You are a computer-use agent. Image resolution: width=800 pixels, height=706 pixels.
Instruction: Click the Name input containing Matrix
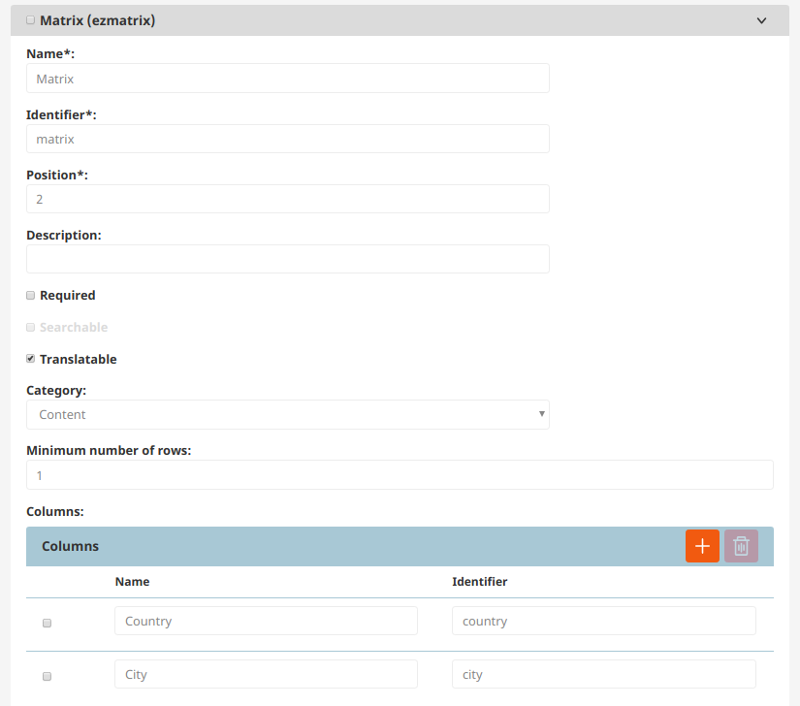point(287,79)
